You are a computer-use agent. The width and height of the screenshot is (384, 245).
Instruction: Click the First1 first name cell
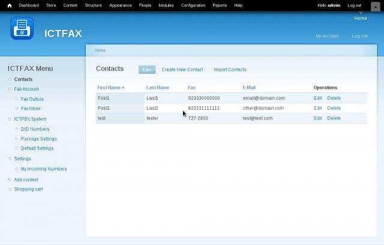pyautogui.click(x=103, y=98)
